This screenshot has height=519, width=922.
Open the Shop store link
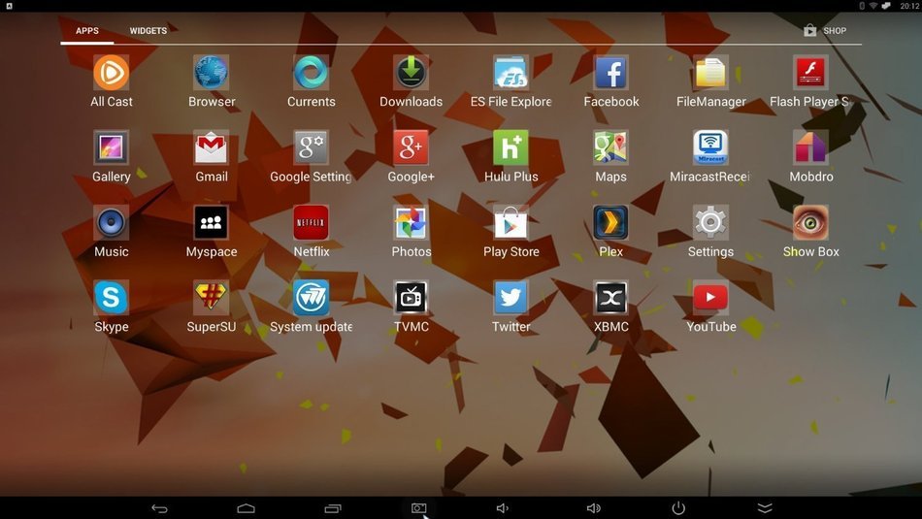[x=825, y=31]
